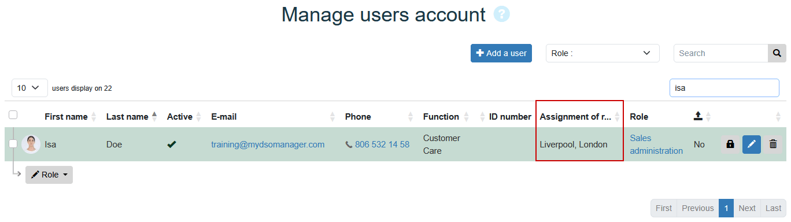This screenshot has height=222, width=791.
Task: Click phone number 806 532 14 58
Action: click(382, 145)
